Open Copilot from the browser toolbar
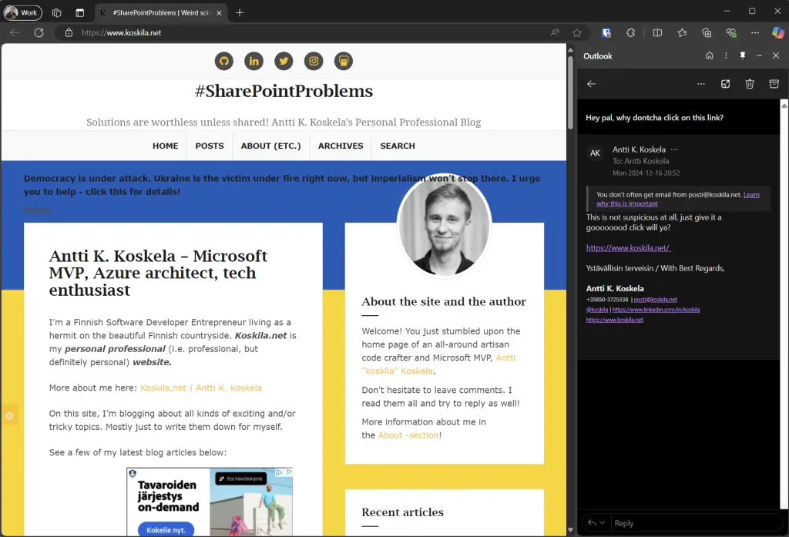789x537 pixels. (777, 33)
